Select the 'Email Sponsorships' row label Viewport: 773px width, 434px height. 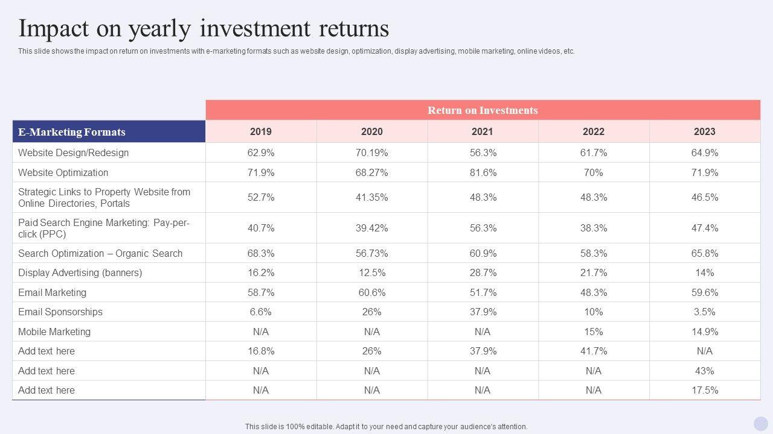(x=60, y=312)
